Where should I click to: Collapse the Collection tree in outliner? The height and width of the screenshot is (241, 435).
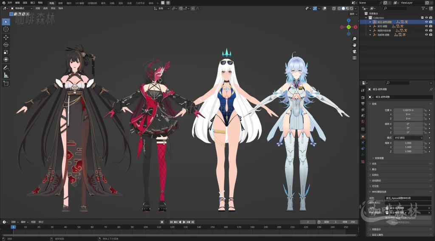(x=366, y=18)
